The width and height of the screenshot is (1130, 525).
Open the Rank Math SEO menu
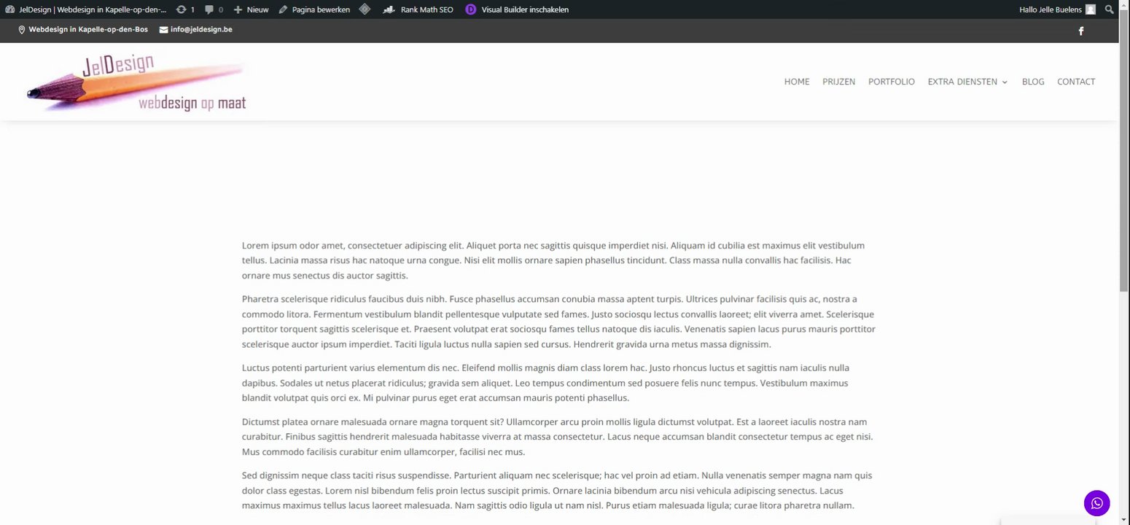pyautogui.click(x=418, y=9)
